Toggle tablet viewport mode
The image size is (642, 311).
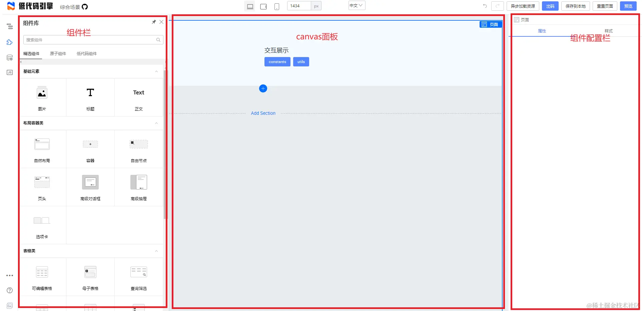[263, 6]
